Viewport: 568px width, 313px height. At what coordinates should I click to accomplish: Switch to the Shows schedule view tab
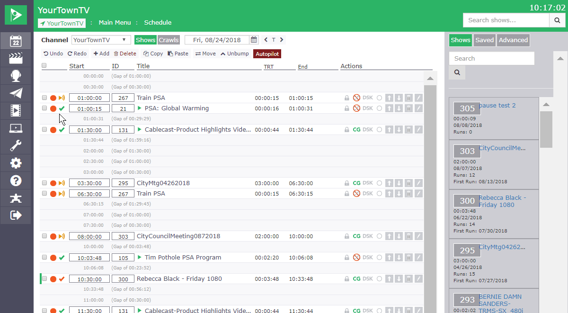pyautogui.click(x=146, y=40)
